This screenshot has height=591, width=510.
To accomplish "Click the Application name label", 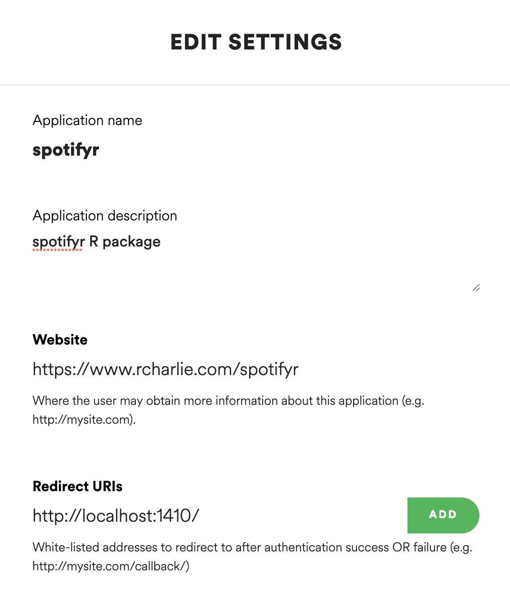I will 87,121.
